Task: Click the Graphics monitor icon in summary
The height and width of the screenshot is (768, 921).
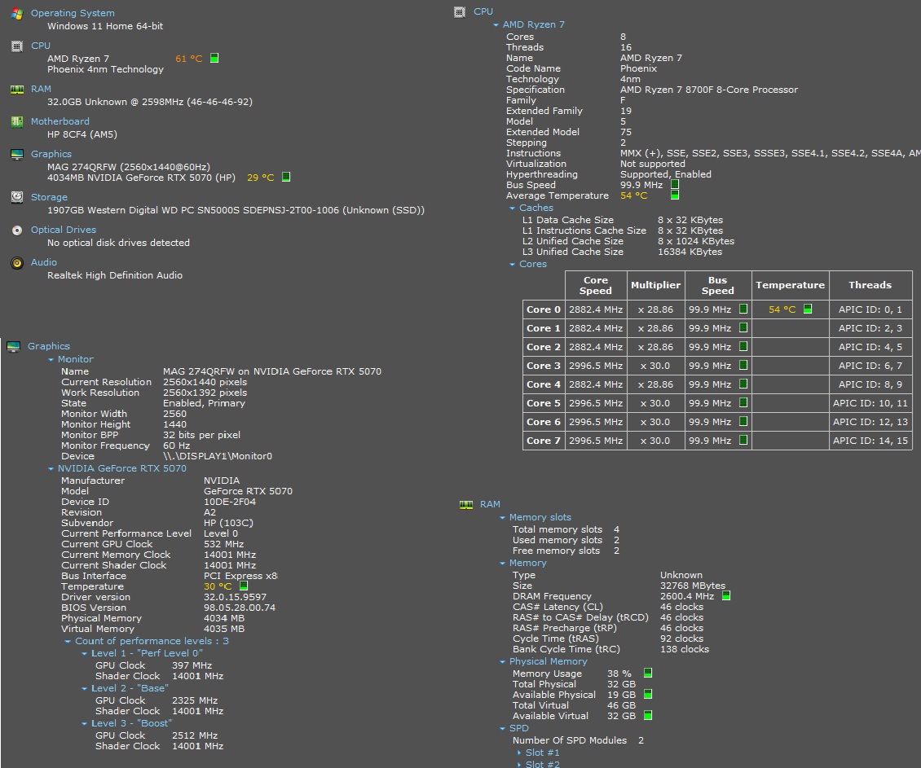Action: pos(17,154)
